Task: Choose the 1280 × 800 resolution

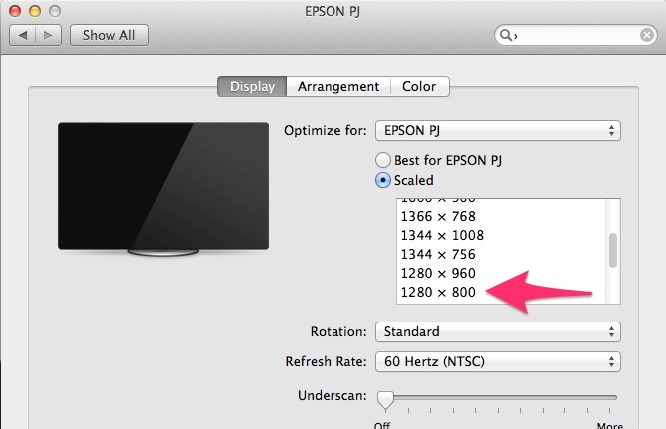Action: (438, 292)
